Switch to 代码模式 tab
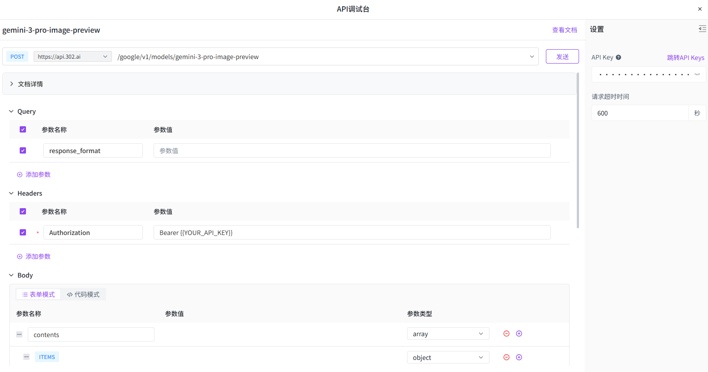Screen dimensions: 708x372 (x=83, y=294)
